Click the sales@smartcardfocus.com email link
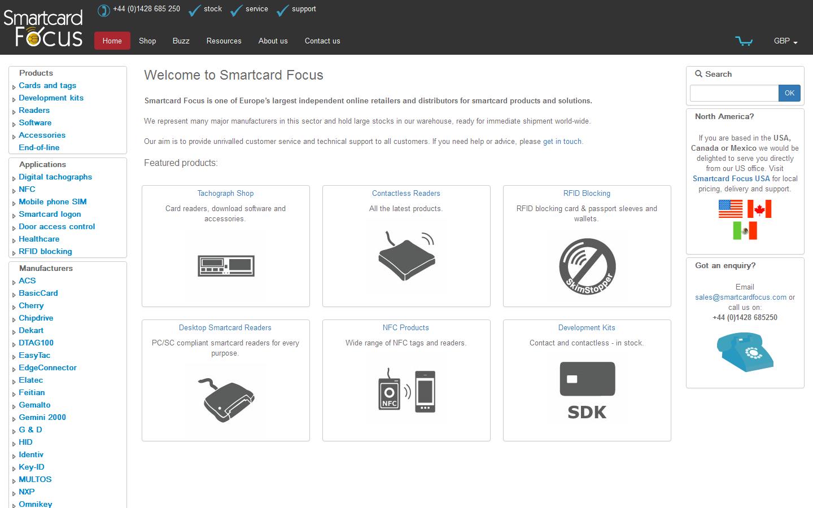The image size is (813, 508). (740, 297)
